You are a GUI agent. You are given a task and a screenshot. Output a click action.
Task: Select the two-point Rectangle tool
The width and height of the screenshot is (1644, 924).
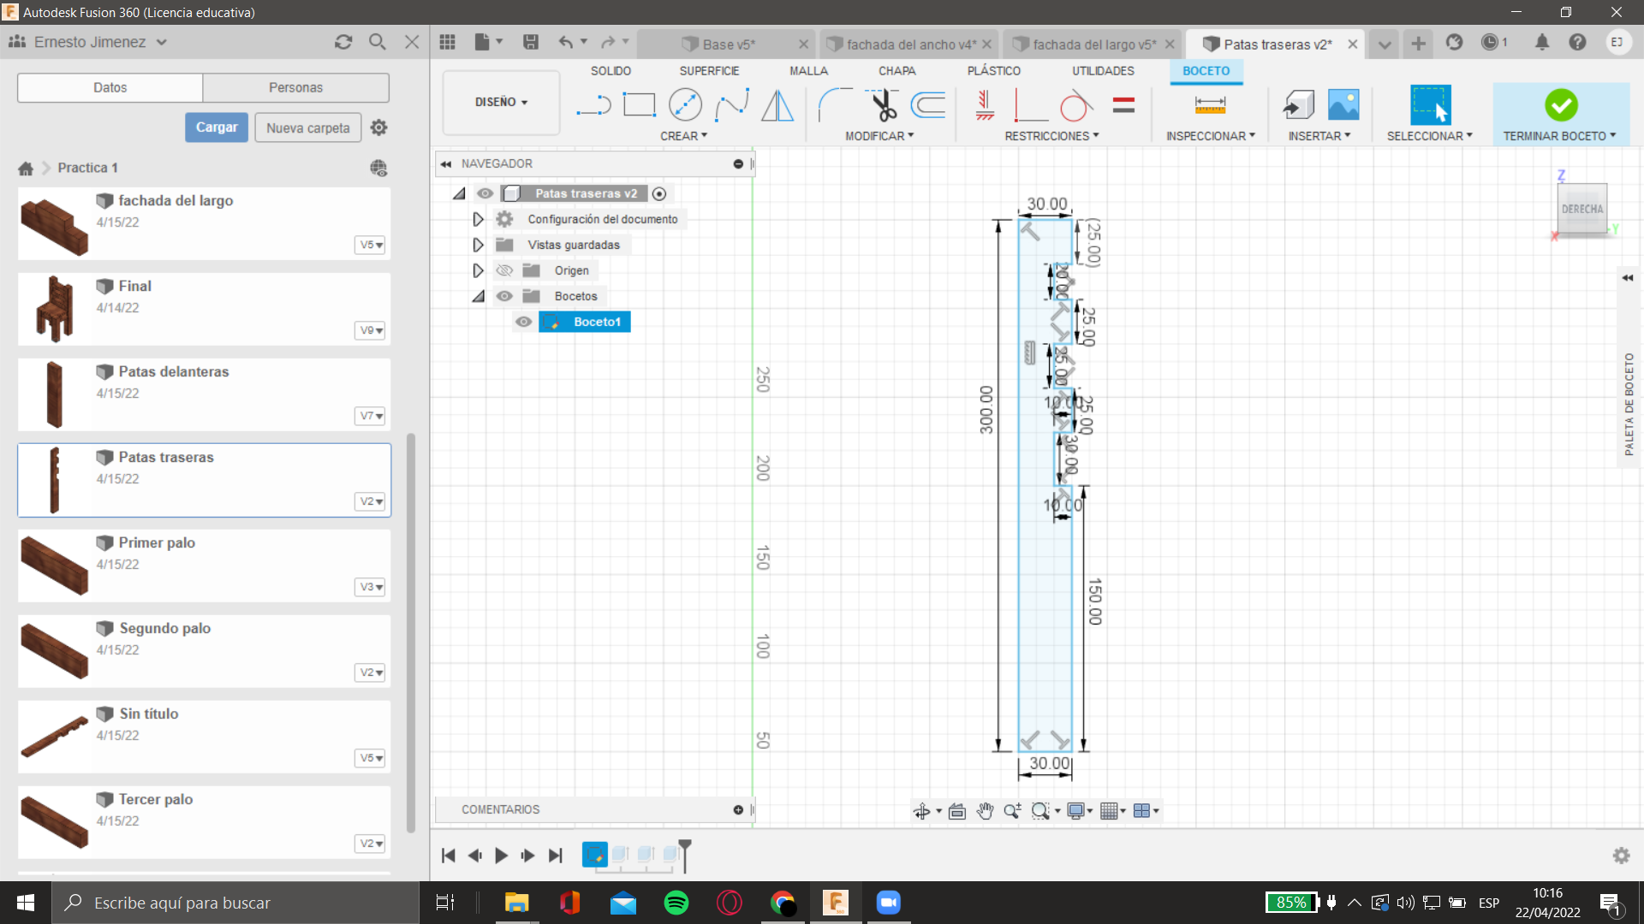[639, 105]
